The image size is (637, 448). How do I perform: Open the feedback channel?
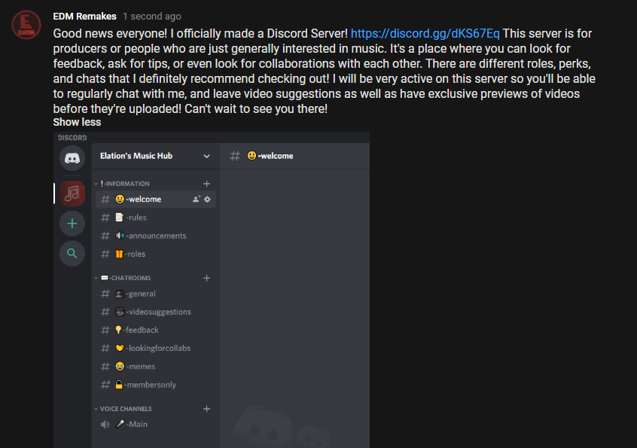tap(156, 330)
